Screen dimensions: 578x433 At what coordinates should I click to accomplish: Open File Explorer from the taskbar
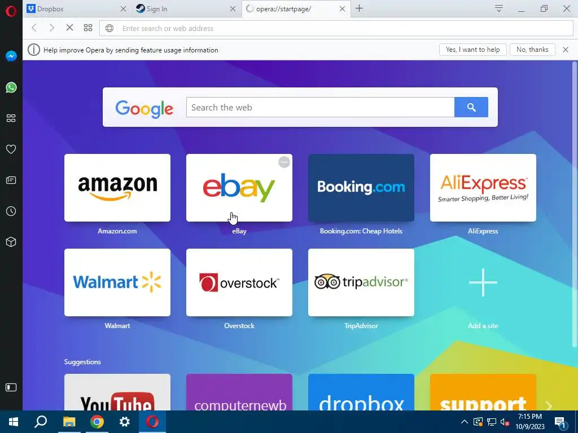[69, 422]
